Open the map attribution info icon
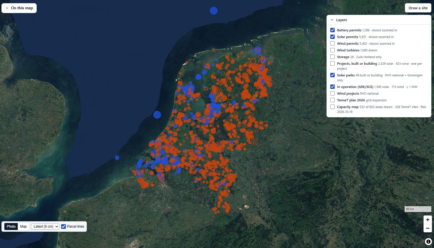Image resolution: width=434 pixels, height=248 pixels. [x=428, y=242]
